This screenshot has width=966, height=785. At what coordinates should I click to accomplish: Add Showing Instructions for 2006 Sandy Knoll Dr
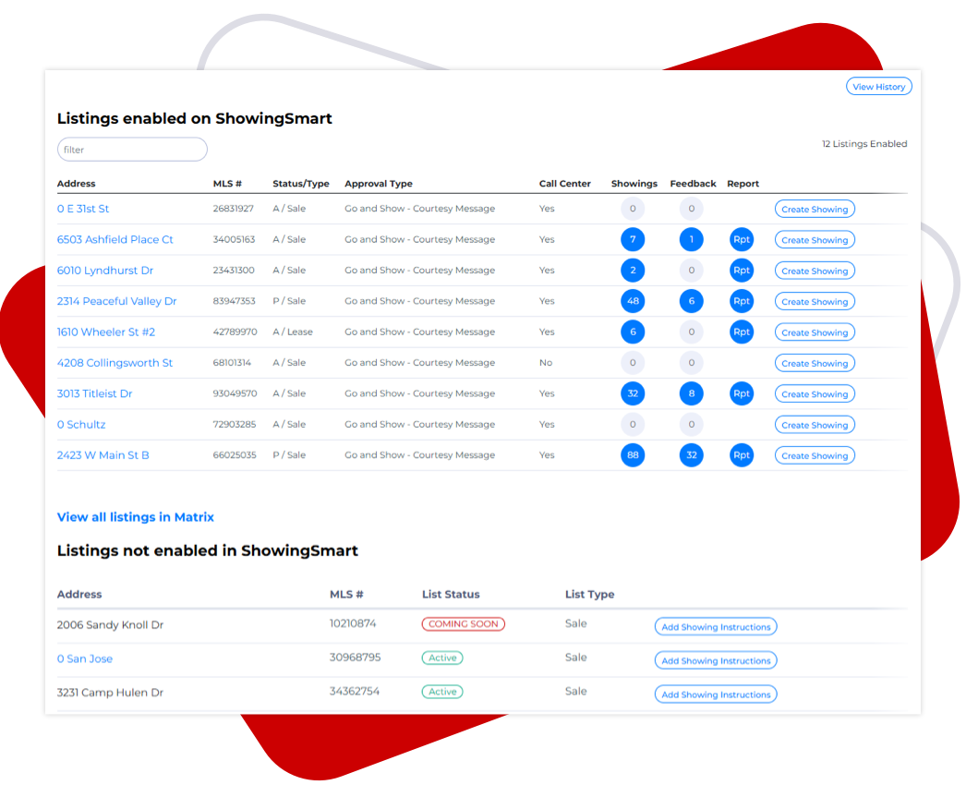pyautogui.click(x=715, y=627)
